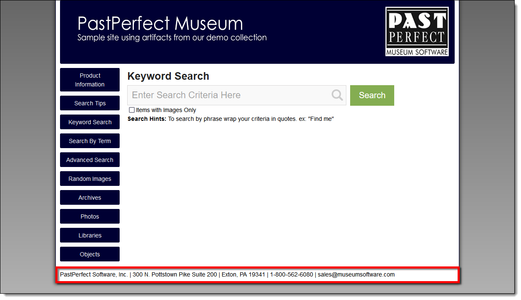Switch to the Advanced Search section
Screen dimensions: 521x300
[x=89, y=159]
